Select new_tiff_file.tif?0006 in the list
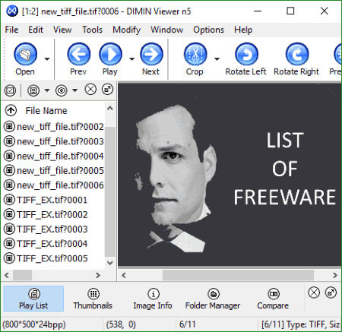This screenshot has height=332, width=342. (54, 185)
